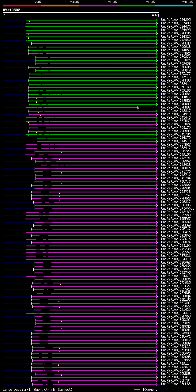Click the white query sequence bar
The height and width of the screenshot is (392, 196).
coord(81,13)
